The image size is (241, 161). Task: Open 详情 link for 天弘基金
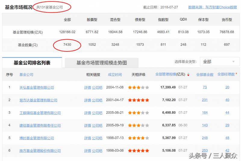(87, 88)
